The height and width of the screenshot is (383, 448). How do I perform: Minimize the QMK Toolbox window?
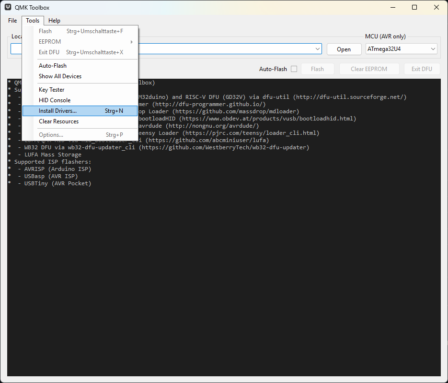[x=393, y=8]
